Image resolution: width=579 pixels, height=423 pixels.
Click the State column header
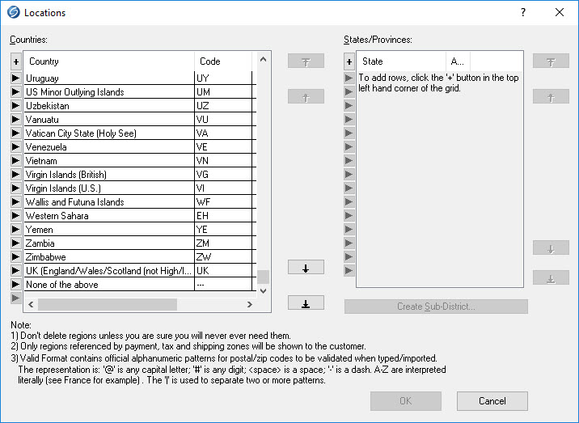point(401,61)
